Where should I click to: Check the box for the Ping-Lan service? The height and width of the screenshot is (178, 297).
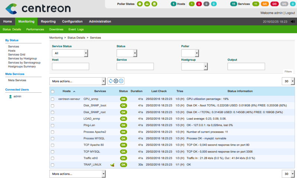coord(52,125)
